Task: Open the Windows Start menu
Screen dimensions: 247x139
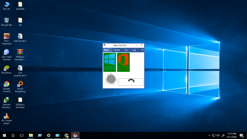Action: pos(4,136)
